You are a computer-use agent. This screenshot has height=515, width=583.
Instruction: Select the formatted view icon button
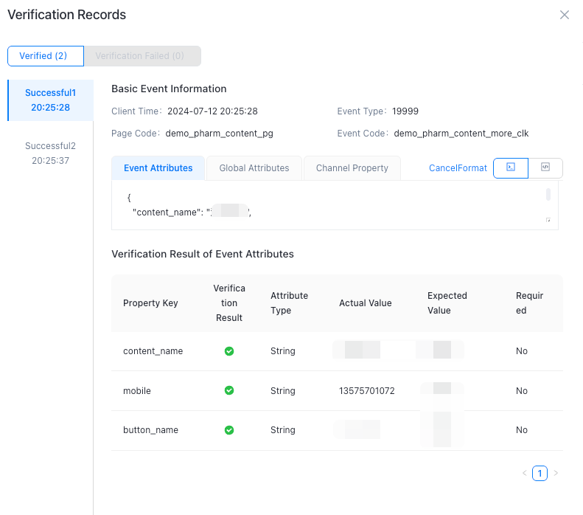[511, 167]
